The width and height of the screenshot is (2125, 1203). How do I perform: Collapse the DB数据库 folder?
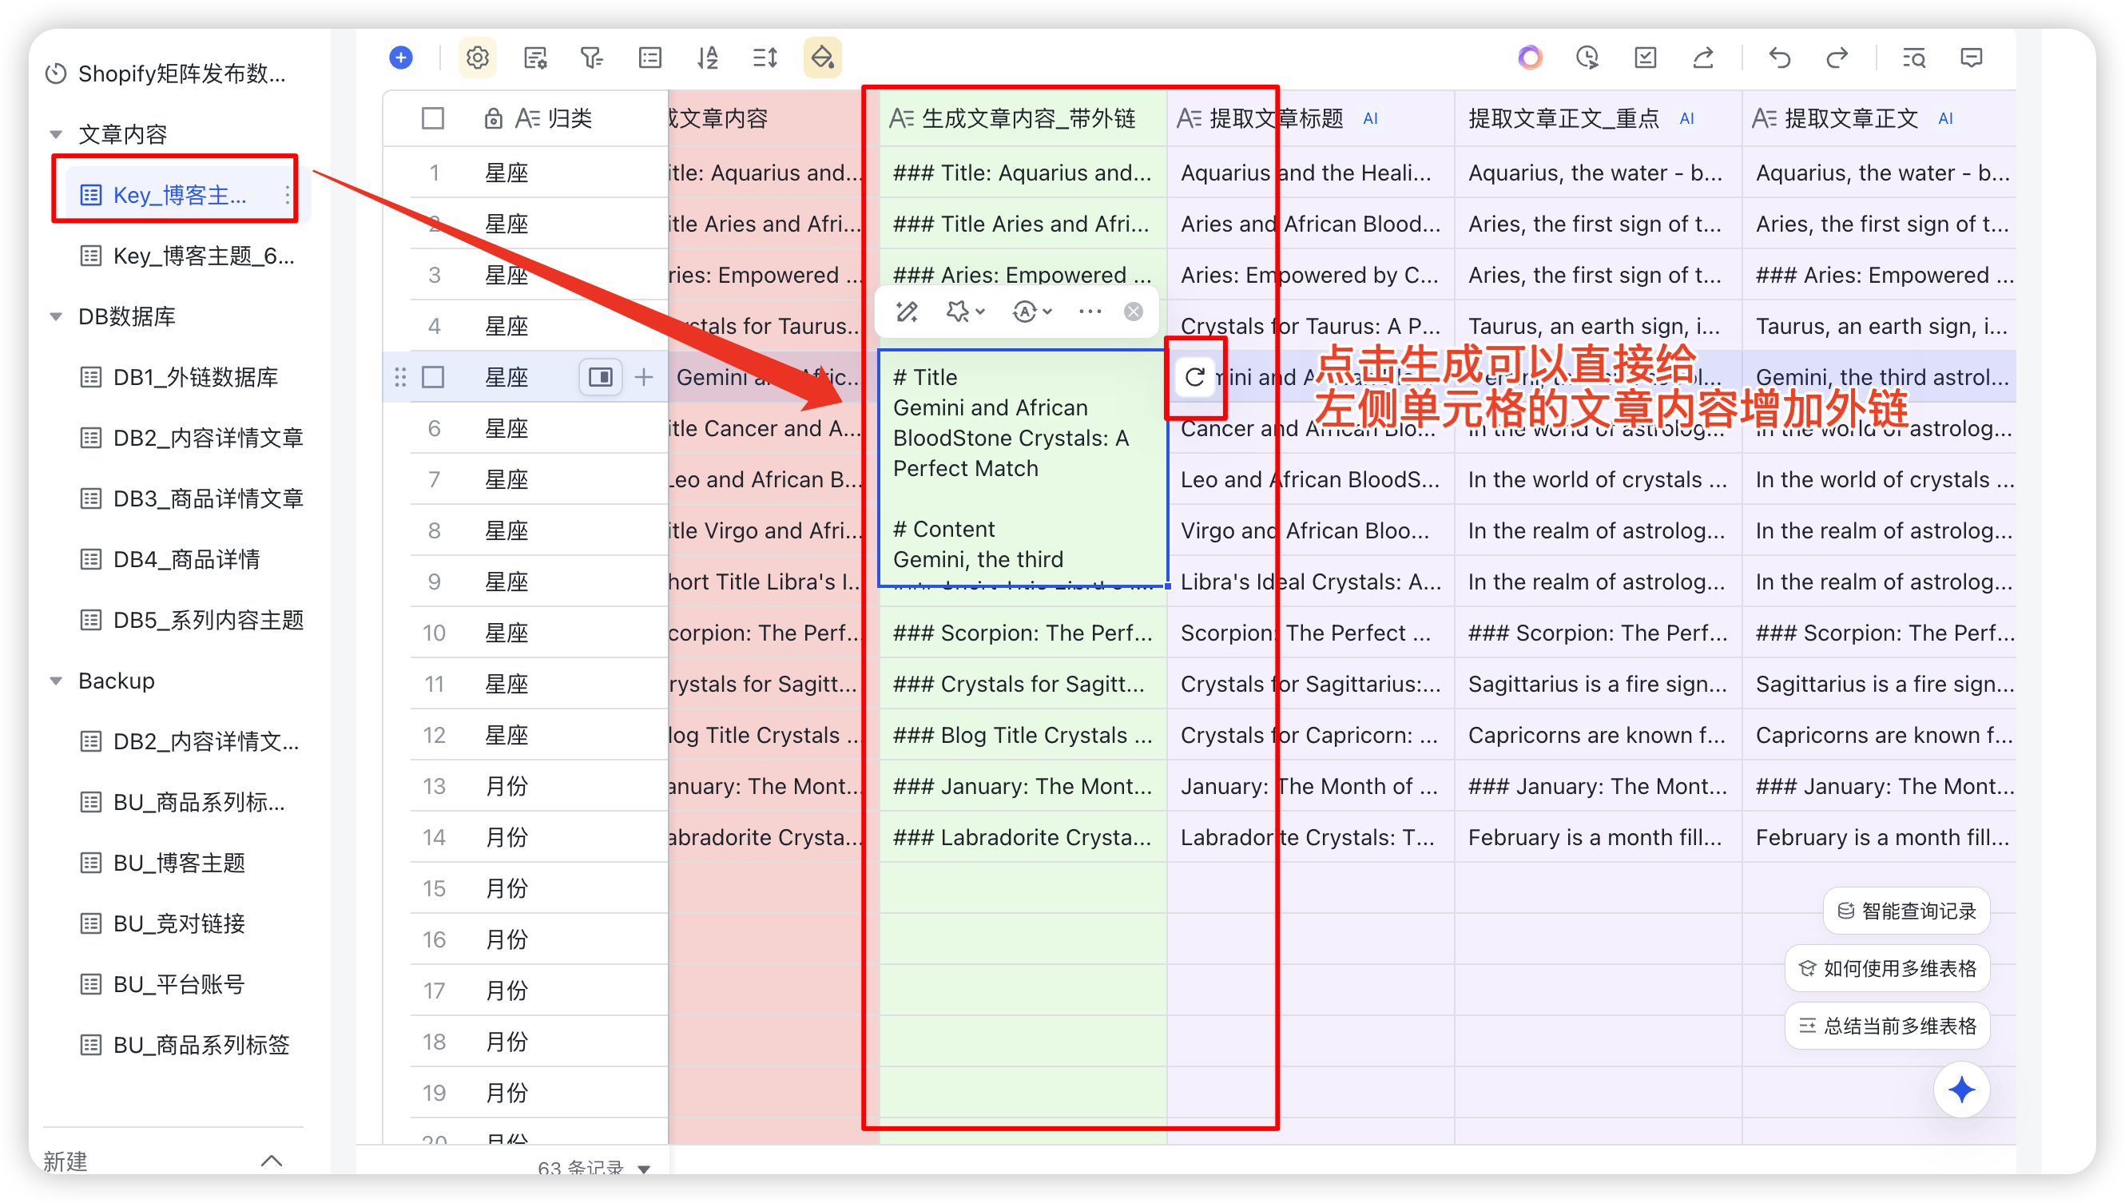coord(56,316)
